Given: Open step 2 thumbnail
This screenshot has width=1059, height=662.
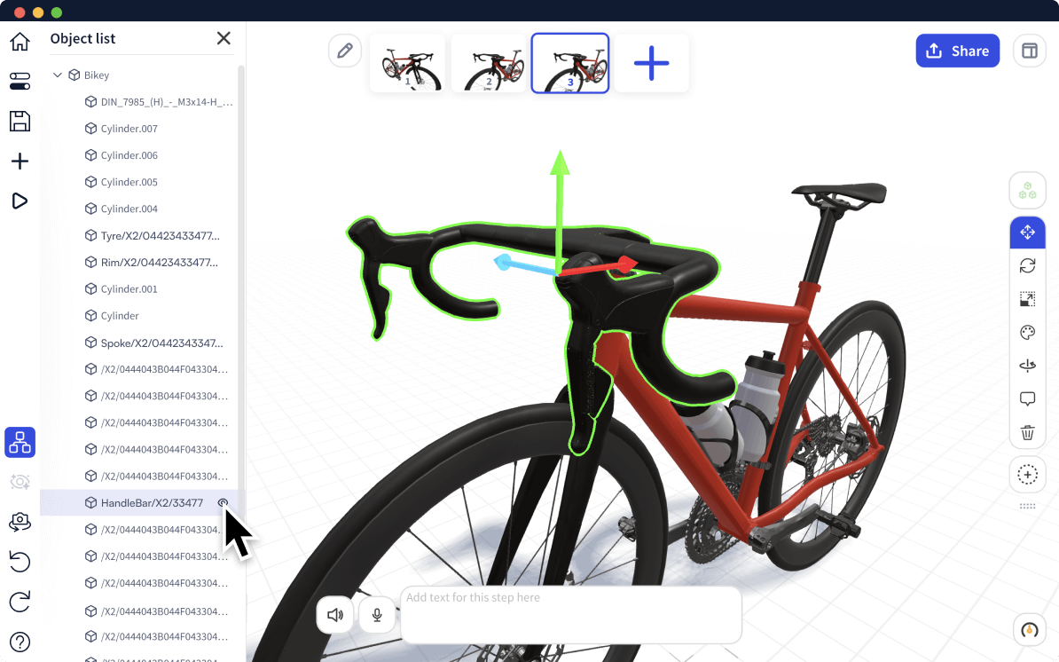Looking at the screenshot, I should tap(489, 64).
